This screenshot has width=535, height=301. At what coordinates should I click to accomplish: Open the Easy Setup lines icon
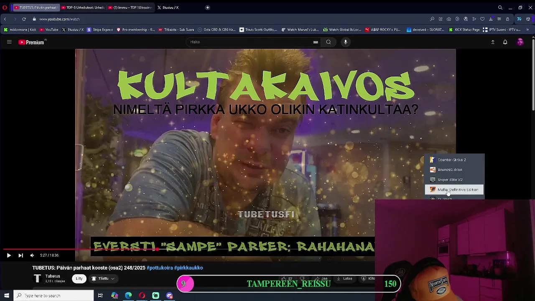coord(499,19)
